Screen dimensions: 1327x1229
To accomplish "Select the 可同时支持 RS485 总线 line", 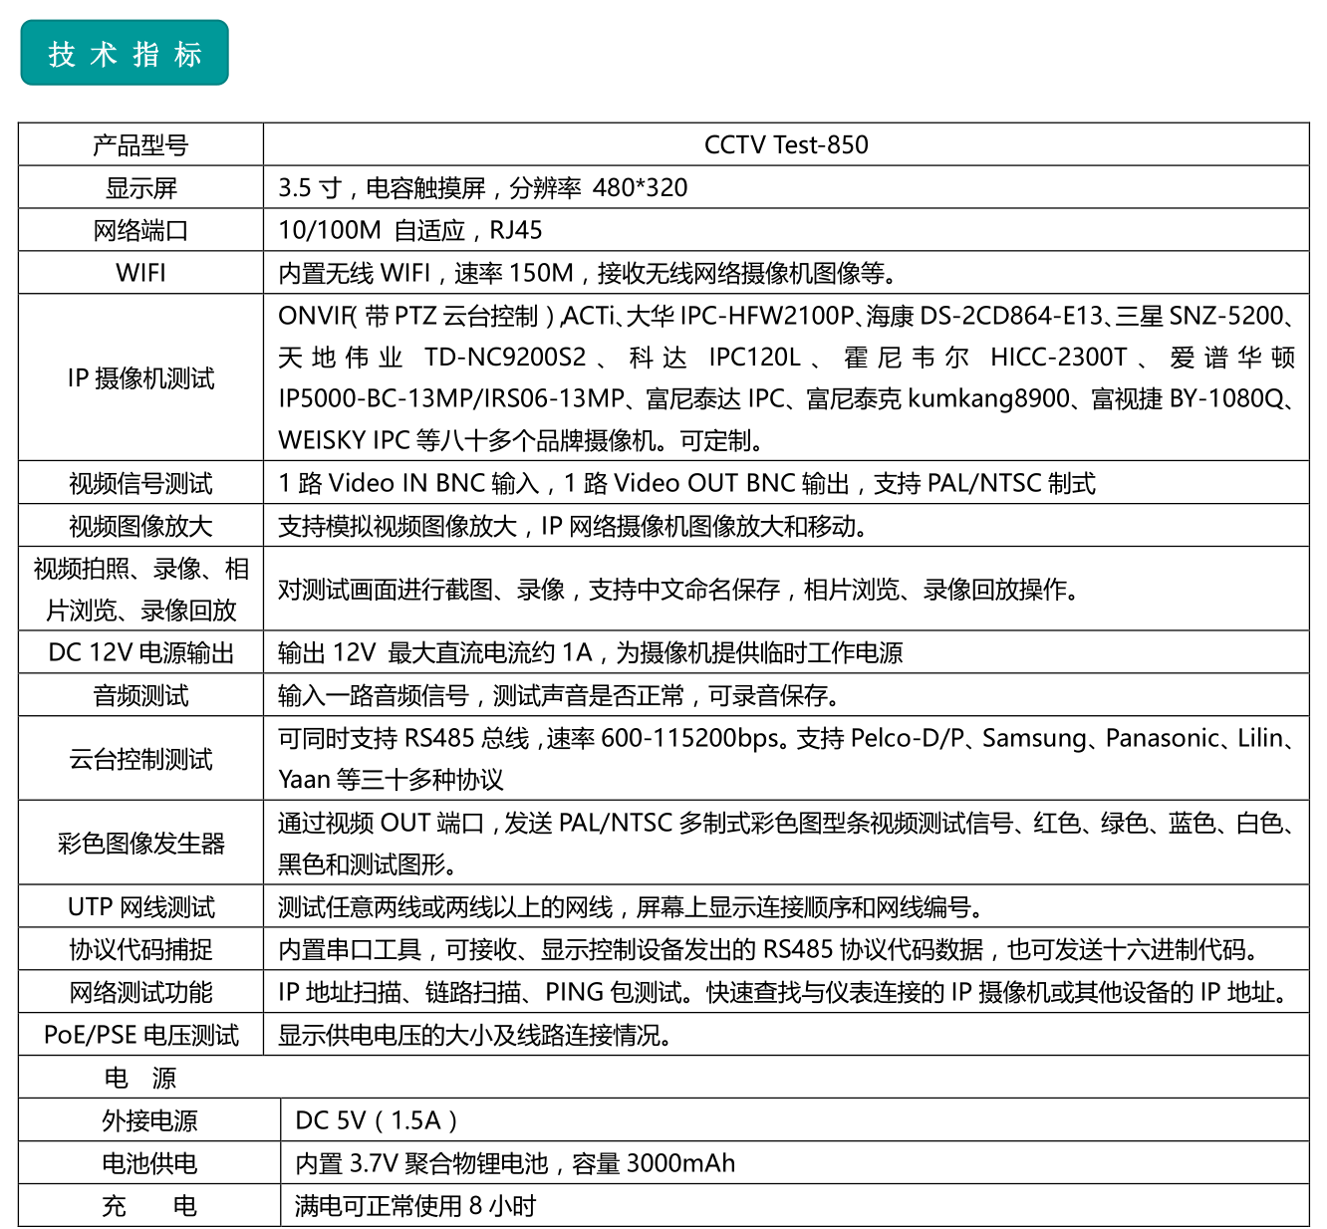I will point(787,738).
